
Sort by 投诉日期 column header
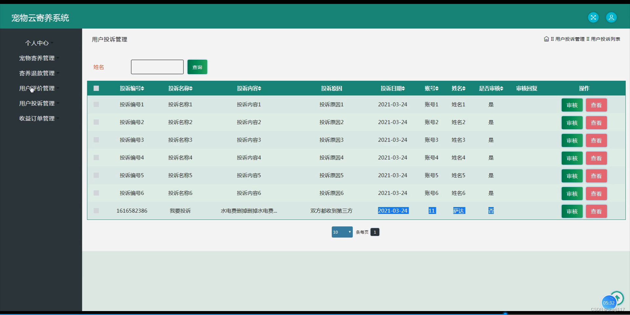pos(393,88)
